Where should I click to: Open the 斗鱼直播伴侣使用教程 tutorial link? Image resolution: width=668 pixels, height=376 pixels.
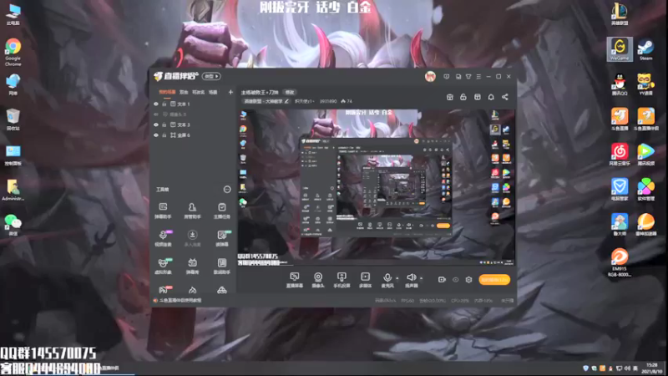coord(180,301)
